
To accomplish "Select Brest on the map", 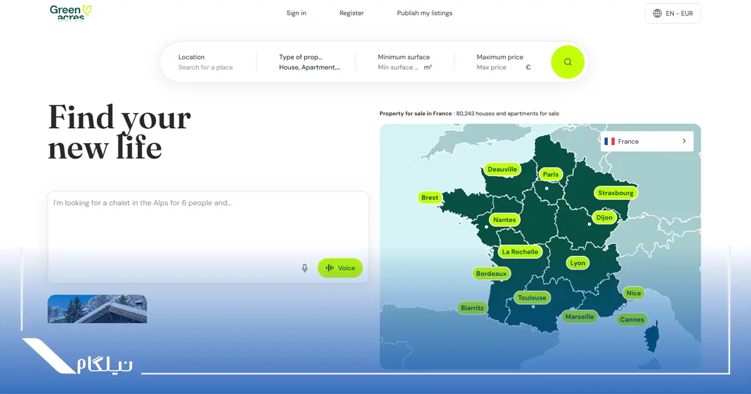I will pyautogui.click(x=430, y=198).
